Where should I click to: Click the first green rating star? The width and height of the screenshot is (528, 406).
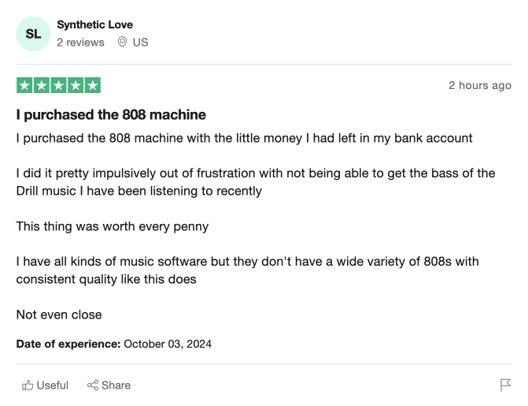[24, 85]
